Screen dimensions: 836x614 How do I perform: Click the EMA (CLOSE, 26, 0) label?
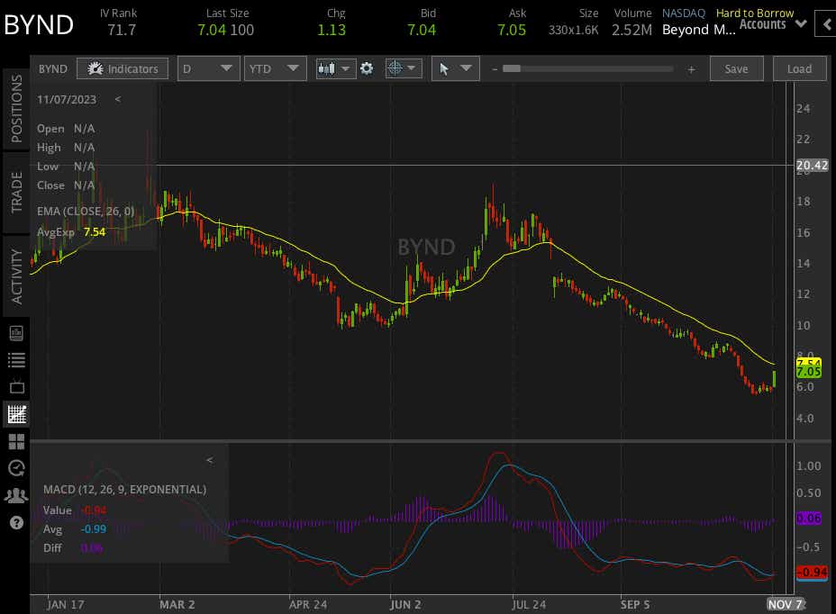(x=86, y=211)
